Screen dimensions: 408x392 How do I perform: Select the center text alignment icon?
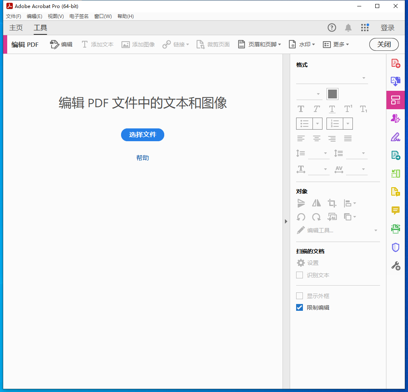tap(316, 138)
